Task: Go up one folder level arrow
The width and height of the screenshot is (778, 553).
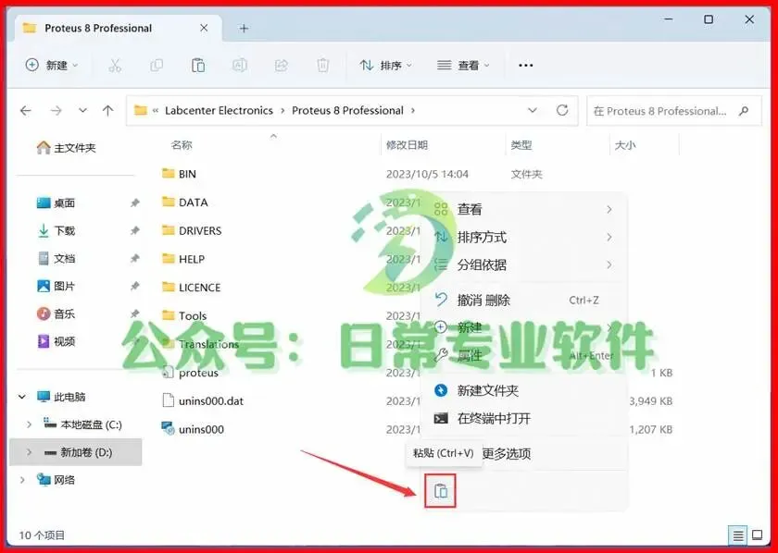Action: (x=107, y=110)
